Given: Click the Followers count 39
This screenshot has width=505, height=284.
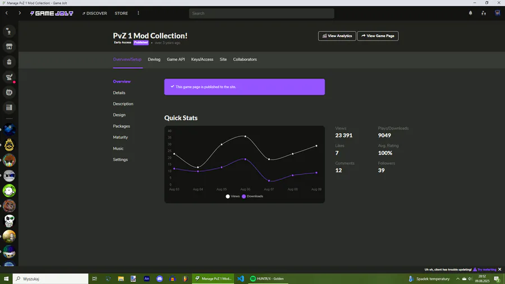Looking at the screenshot, I should point(381,170).
